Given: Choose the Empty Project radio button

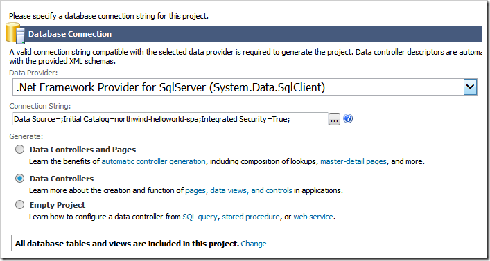Looking at the screenshot, I should 19,205.
